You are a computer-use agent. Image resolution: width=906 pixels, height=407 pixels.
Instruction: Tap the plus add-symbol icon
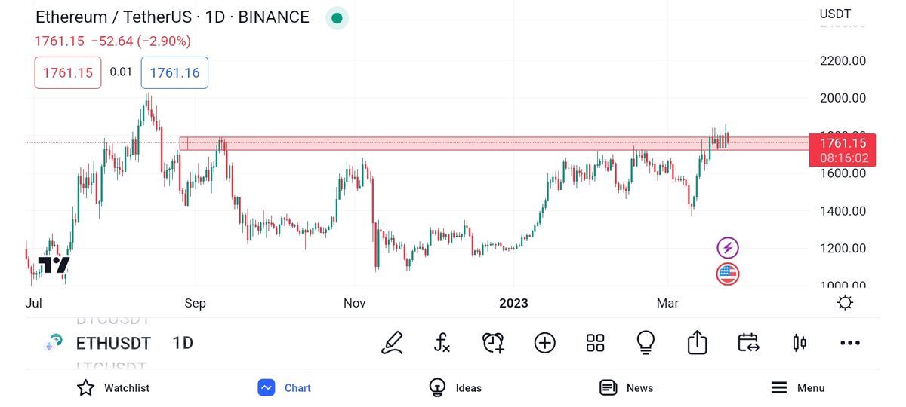pos(544,343)
